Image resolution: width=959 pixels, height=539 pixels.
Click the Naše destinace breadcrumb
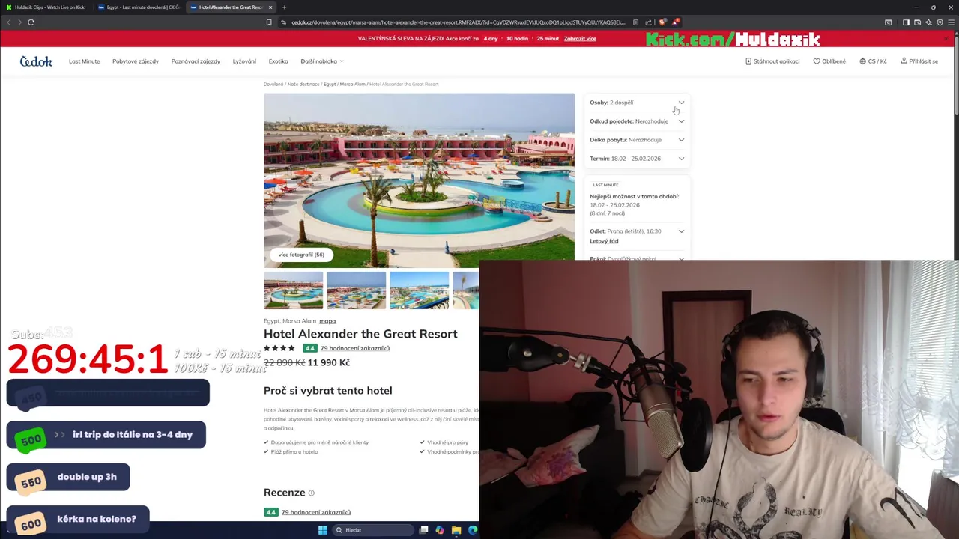pyautogui.click(x=303, y=84)
